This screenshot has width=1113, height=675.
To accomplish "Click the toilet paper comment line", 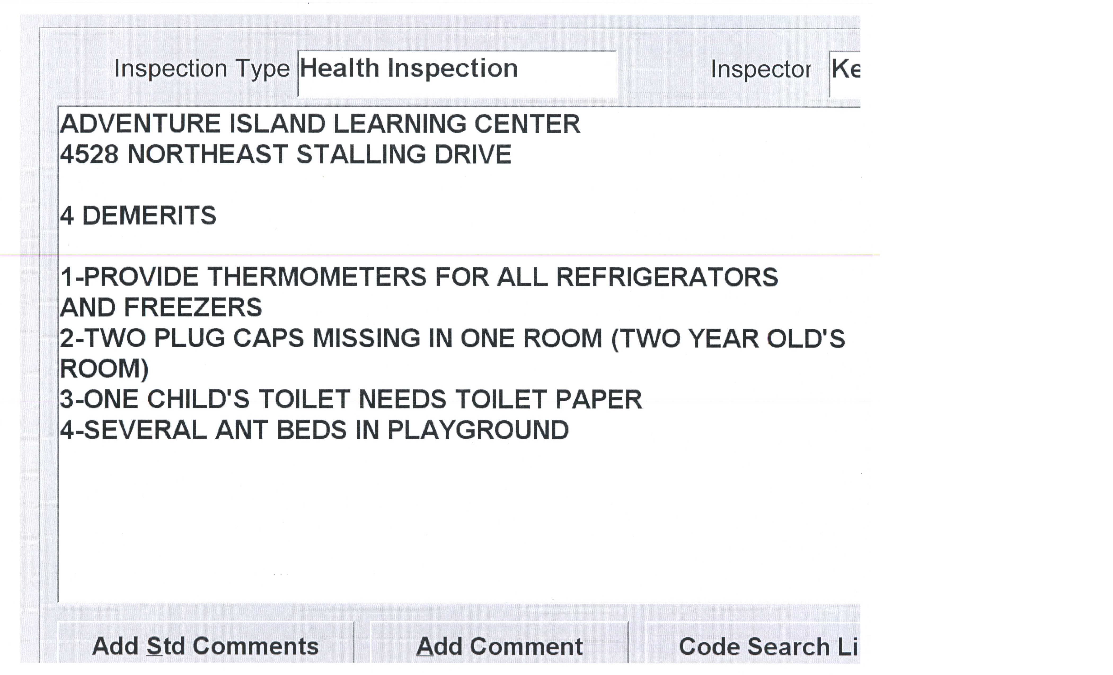I will point(351,399).
